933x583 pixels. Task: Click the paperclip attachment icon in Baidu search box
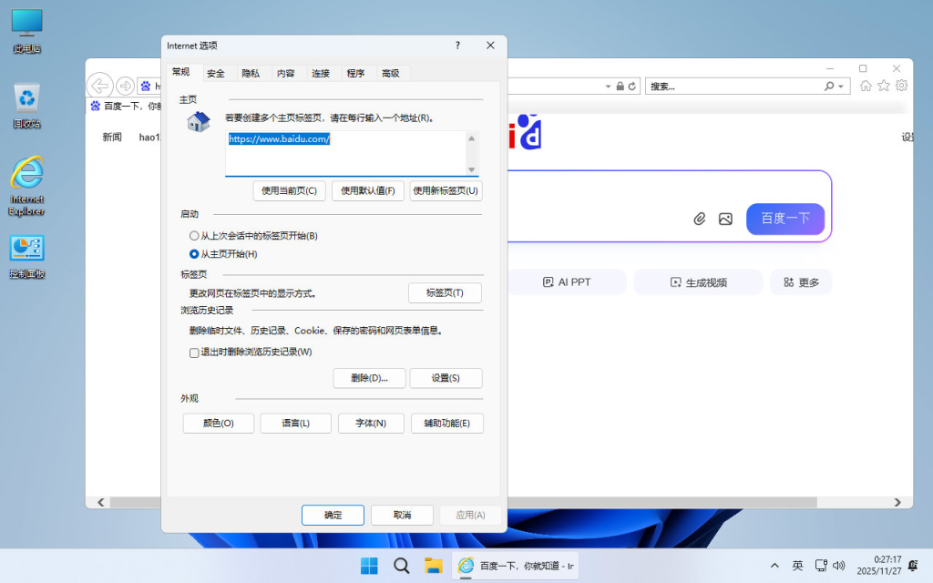pos(700,219)
